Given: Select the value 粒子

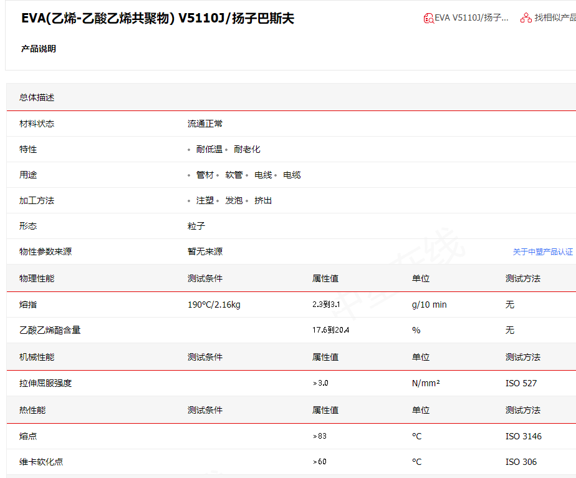Looking at the screenshot, I should (196, 226).
